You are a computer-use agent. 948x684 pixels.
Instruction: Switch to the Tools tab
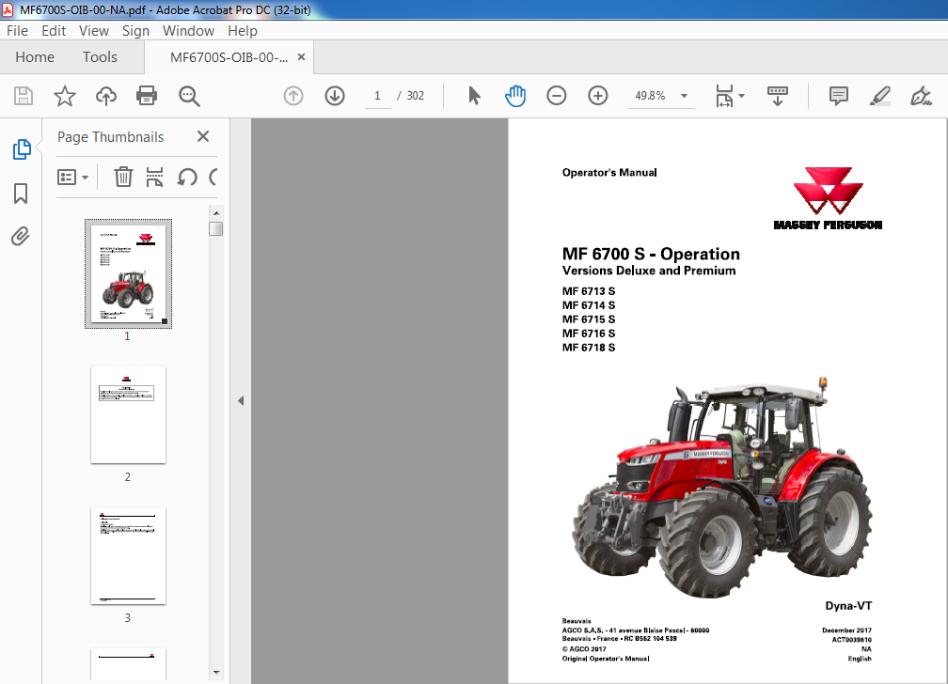(x=100, y=57)
